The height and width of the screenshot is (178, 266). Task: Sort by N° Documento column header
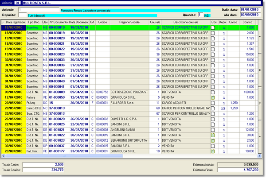(59, 22)
